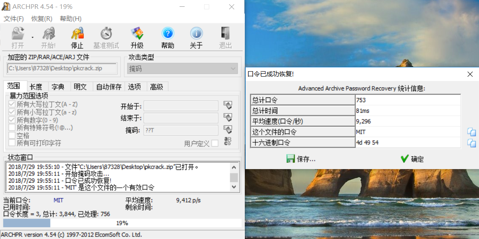Click the icon beside 开始于 field
Screen dimensions: 479x239
[227, 106]
